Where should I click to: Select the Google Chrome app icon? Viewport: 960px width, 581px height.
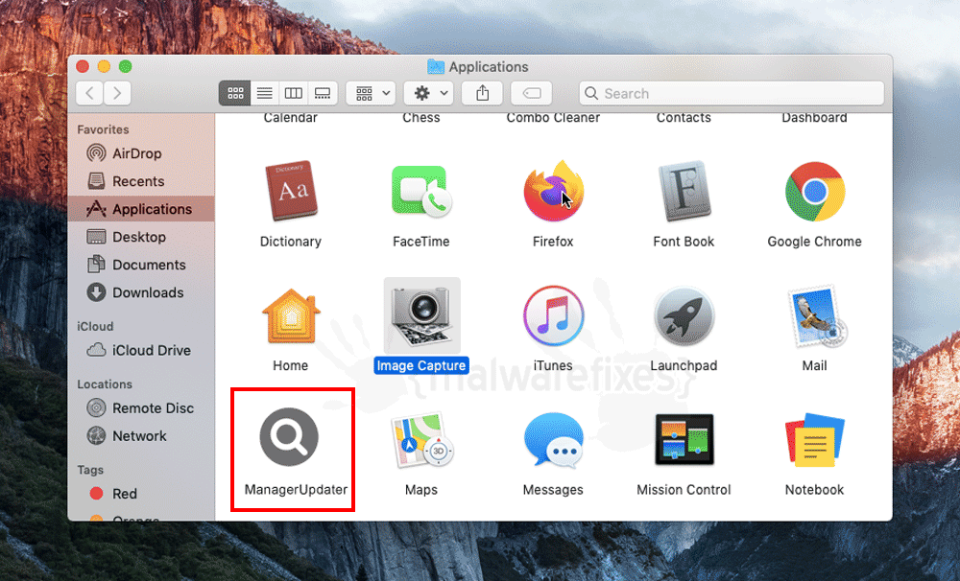tap(815, 192)
